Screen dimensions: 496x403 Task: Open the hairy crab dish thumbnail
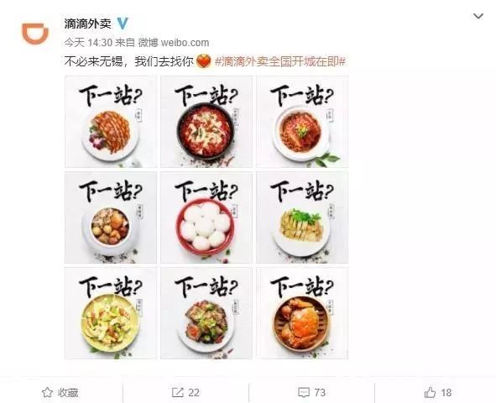(302, 313)
